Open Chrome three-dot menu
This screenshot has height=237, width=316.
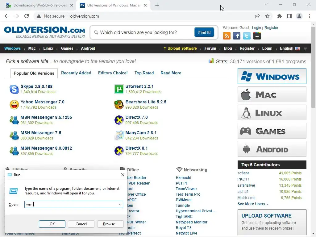click(x=309, y=16)
